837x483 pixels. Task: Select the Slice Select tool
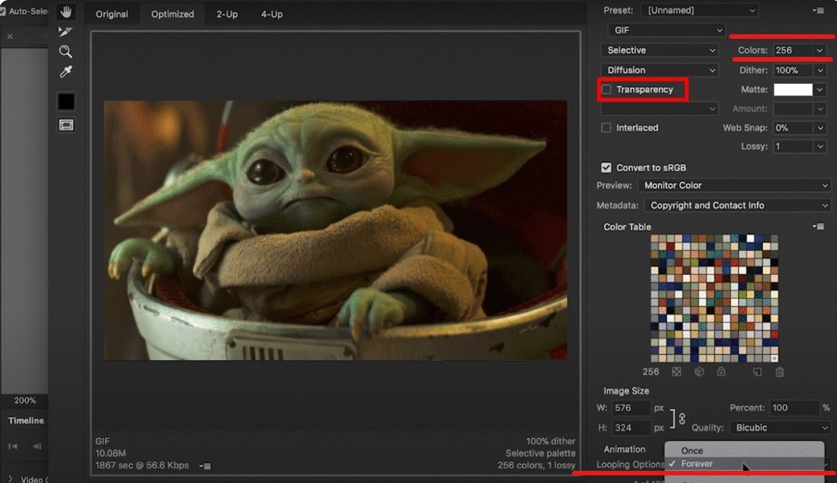click(66, 31)
